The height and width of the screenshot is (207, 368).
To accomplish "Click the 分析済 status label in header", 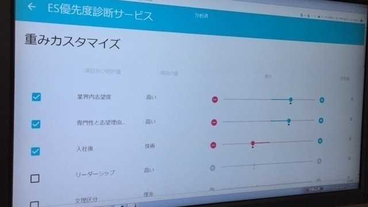I will point(201,16).
